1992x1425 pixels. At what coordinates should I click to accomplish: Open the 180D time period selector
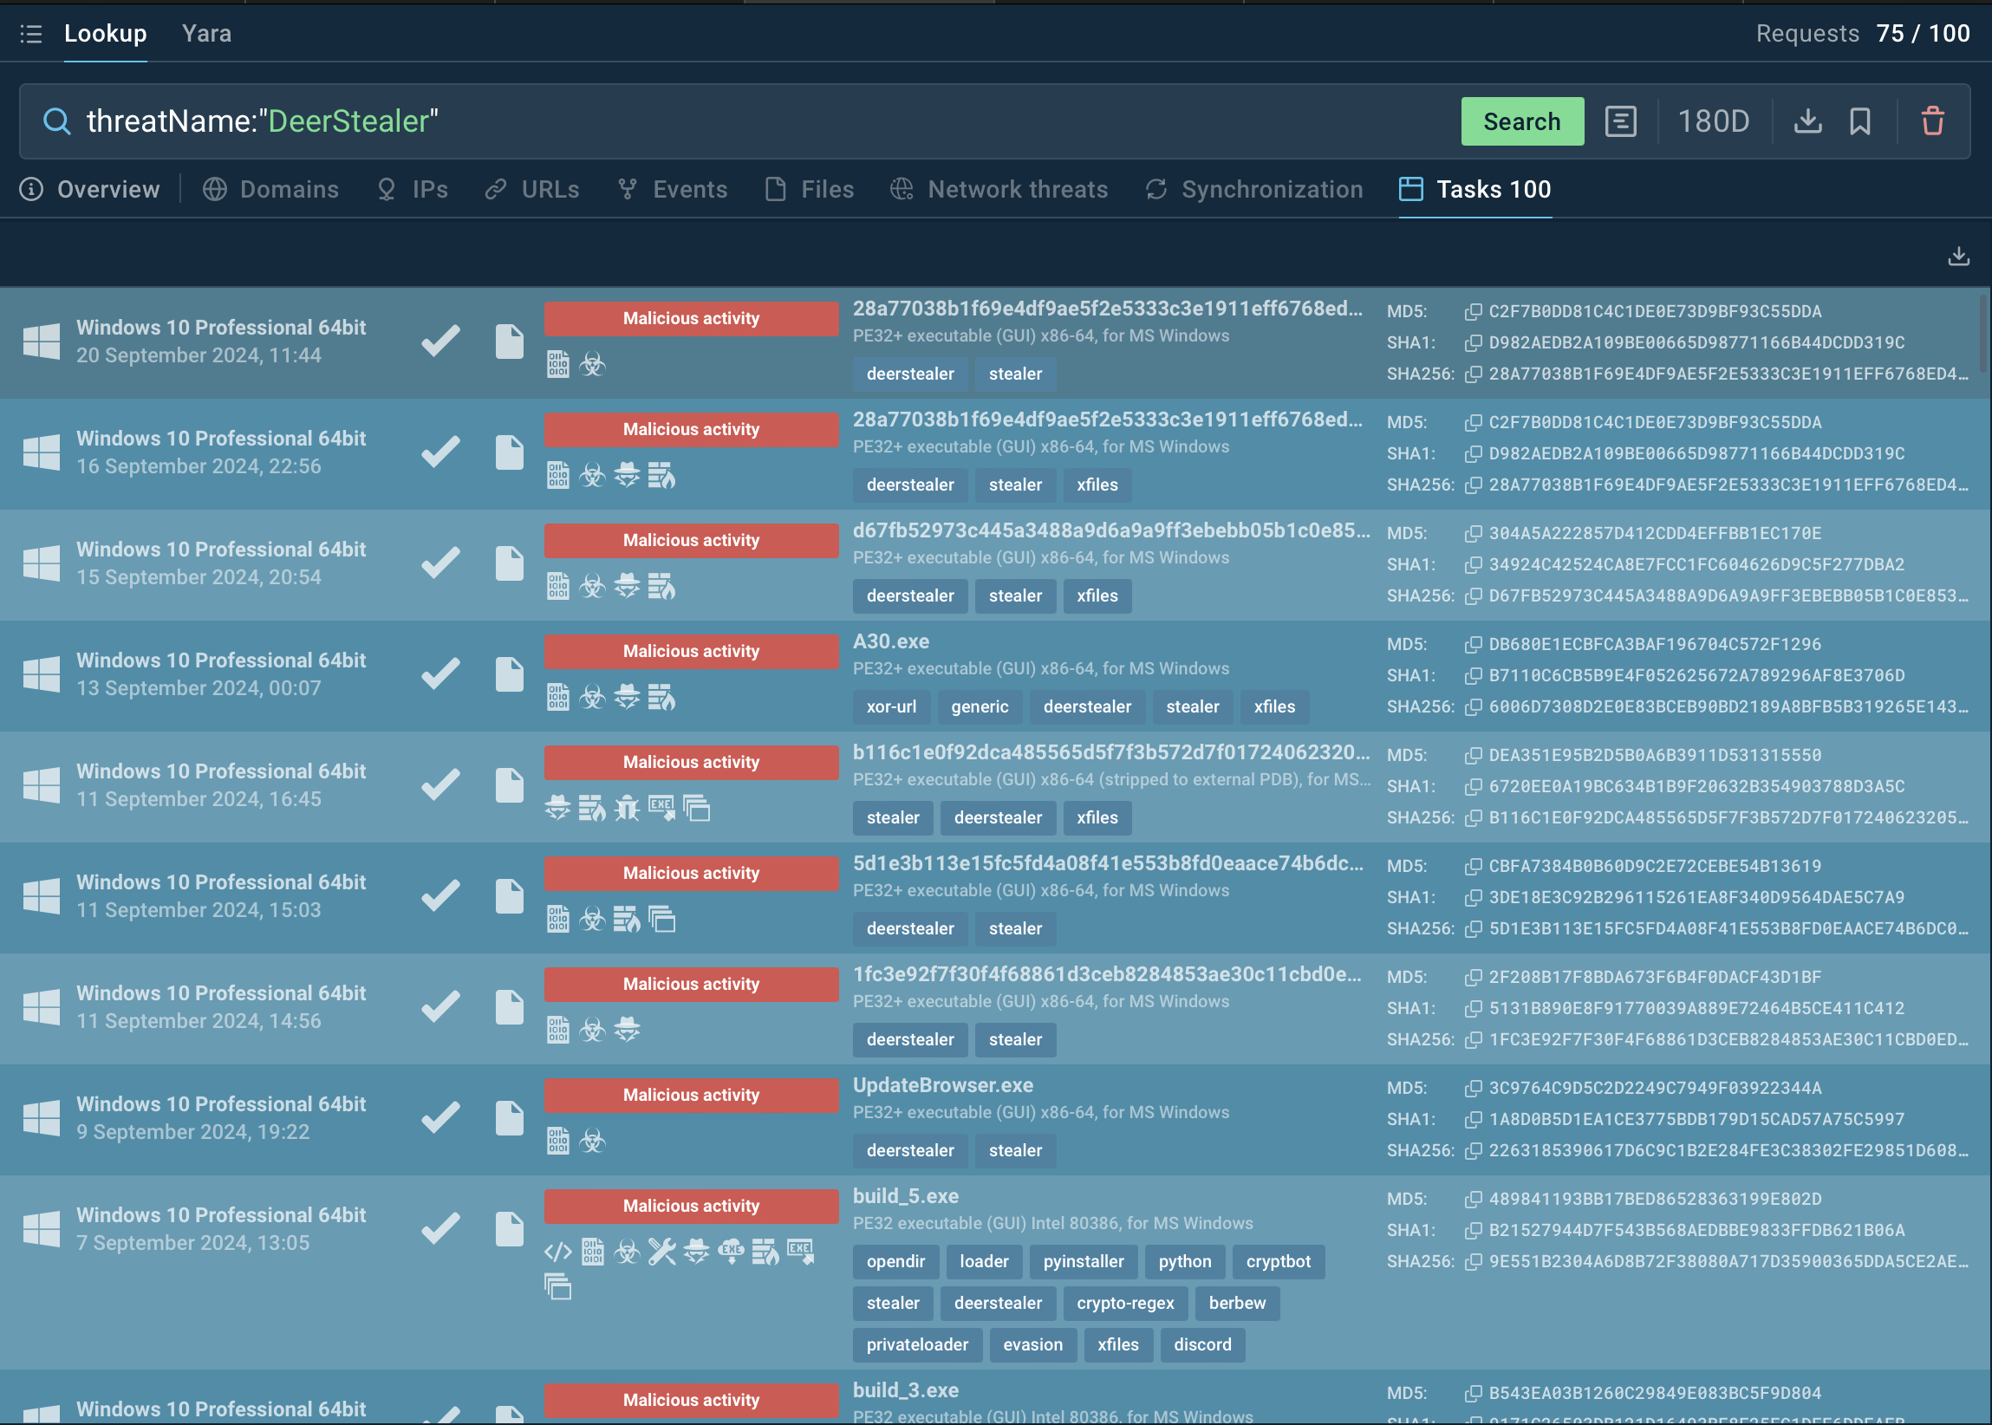click(1713, 121)
